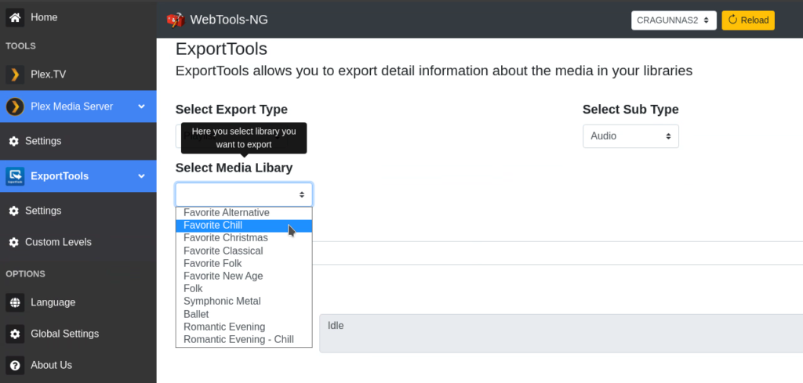Click the Home house icon
This screenshot has width=803, height=383.
click(x=15, y=17)
